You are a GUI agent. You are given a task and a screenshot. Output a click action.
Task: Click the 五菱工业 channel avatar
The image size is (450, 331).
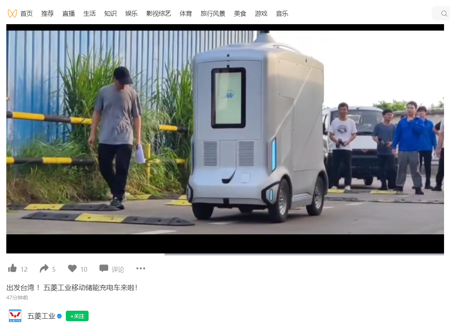pyautogui.click(x=15, y=316)
